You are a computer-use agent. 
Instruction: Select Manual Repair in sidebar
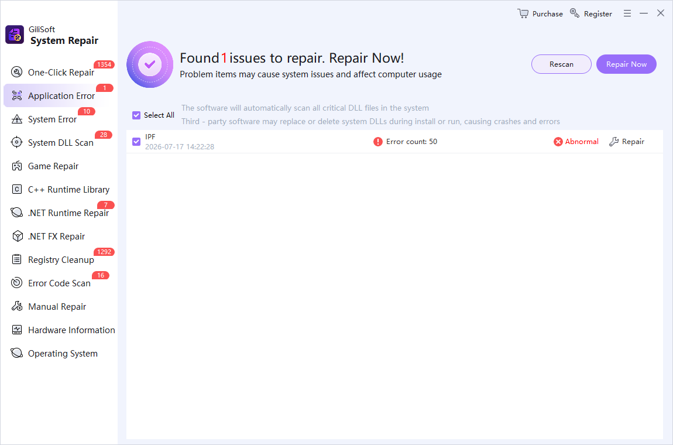pos(57,307)
